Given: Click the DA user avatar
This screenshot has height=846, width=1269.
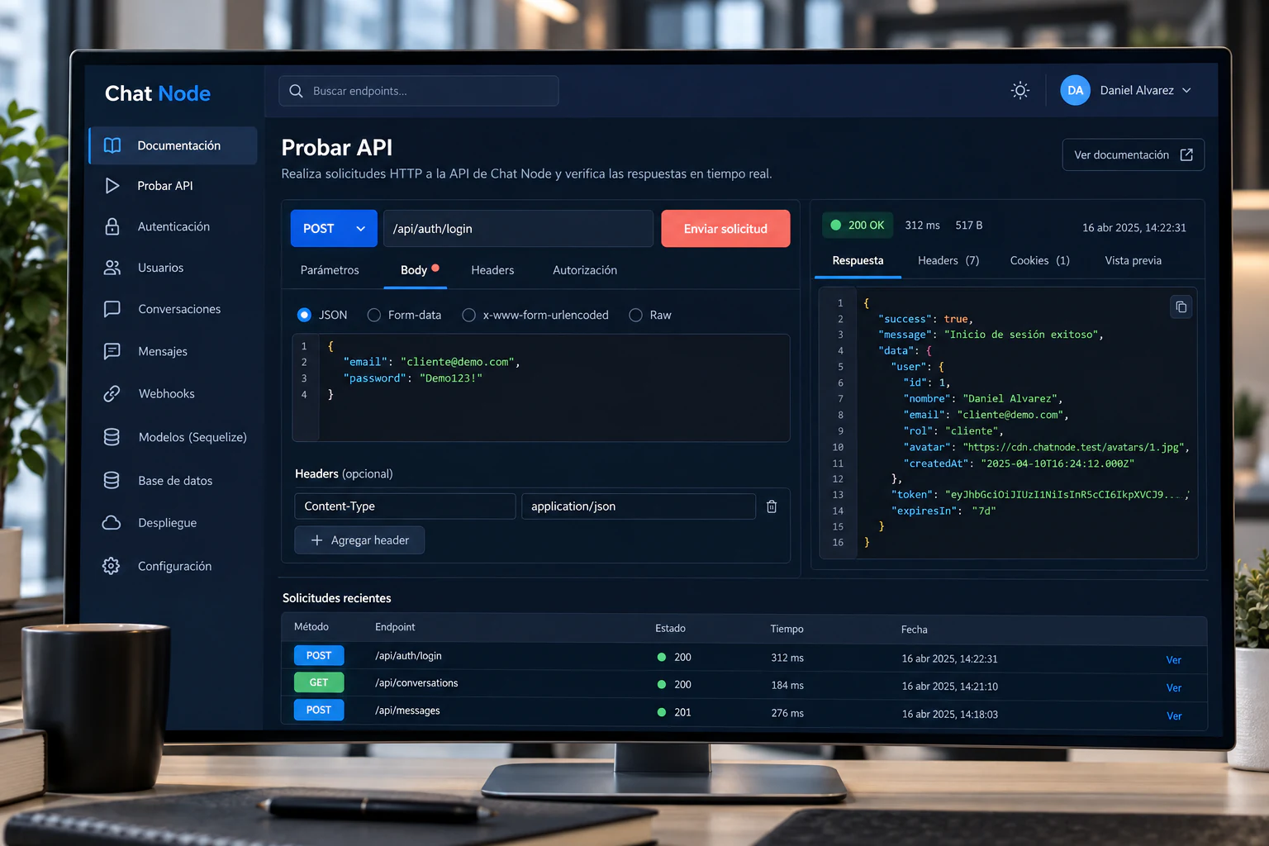Looking at the screenshot, I should coord(1075,90).
